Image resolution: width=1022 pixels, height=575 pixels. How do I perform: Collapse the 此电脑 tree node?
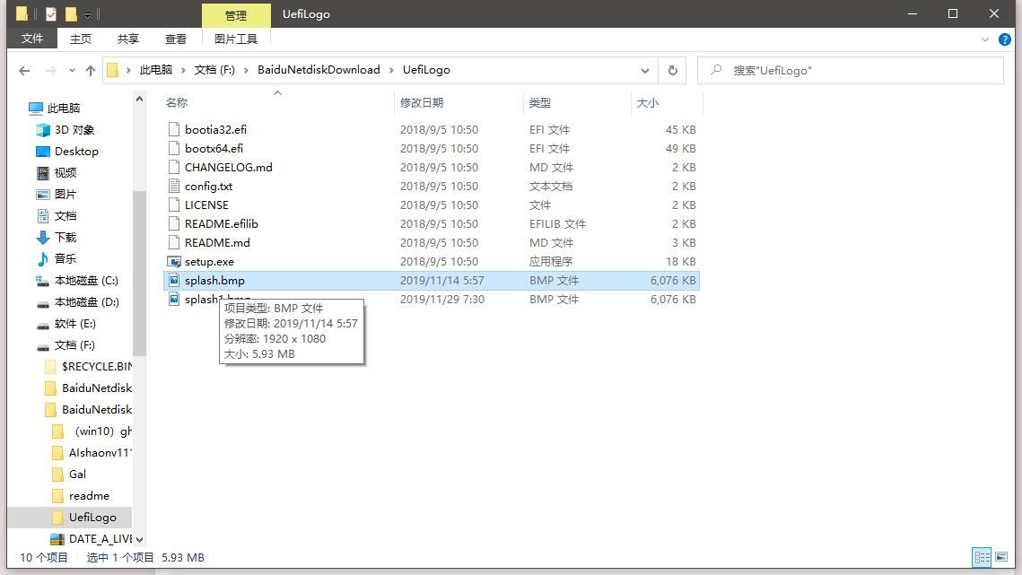click(22, 109)
